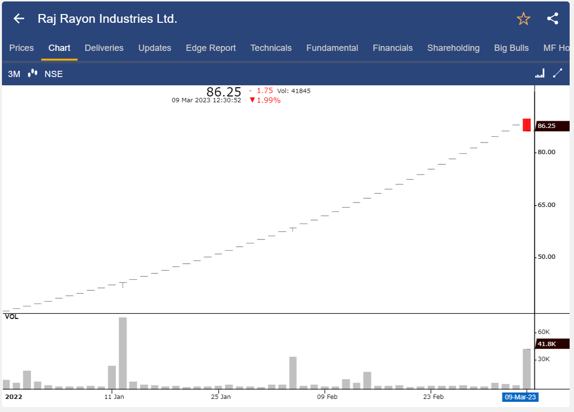Image resolution: width=574 pixels, height=412 pixels.
Task: Open the Financials tab
Action: coord(392,48)
